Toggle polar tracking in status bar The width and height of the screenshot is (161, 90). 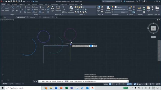119,84
